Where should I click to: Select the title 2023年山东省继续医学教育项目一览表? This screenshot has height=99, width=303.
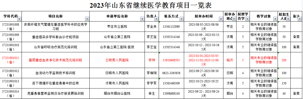151,6
